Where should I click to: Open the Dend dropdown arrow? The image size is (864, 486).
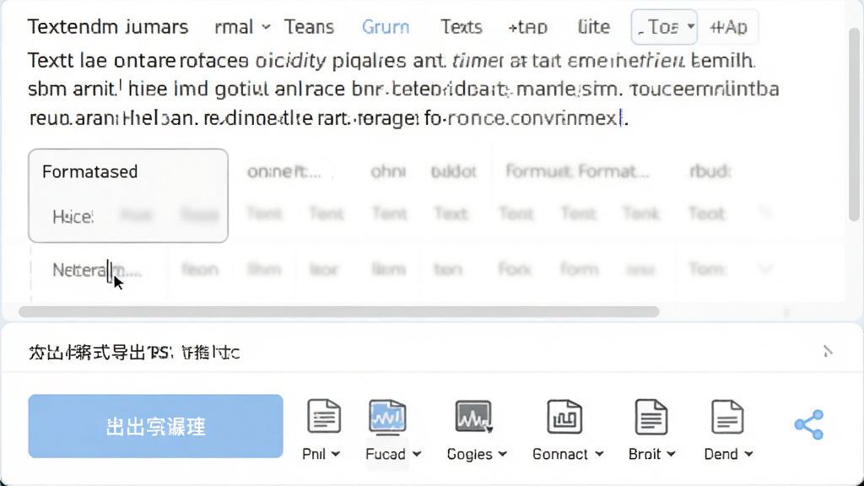[x=748, y=454]
